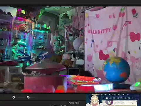This screenshot has width=141, height=106.
Task: Click the icon left of the ellipsis in game menu
Action: pyautogui.click(x=132, y=98)
